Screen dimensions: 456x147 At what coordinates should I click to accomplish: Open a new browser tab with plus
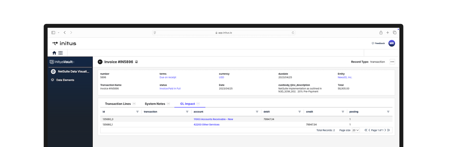click(388, 32)
